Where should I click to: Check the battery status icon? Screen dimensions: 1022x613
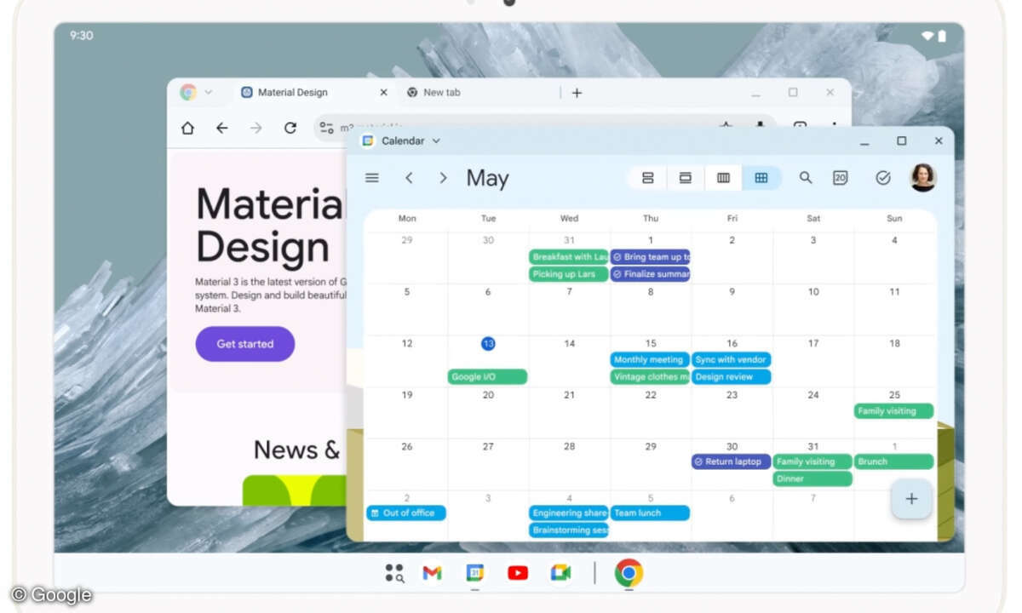(x=942, y=36)
